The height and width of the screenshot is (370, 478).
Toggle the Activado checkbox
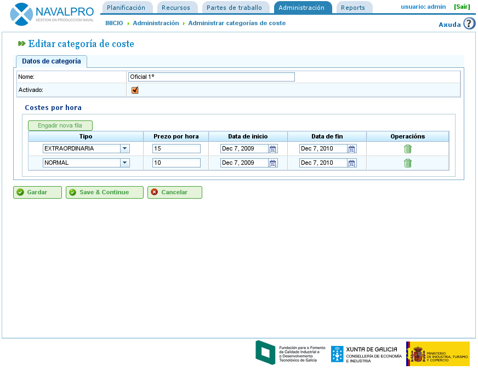[135, 90]
